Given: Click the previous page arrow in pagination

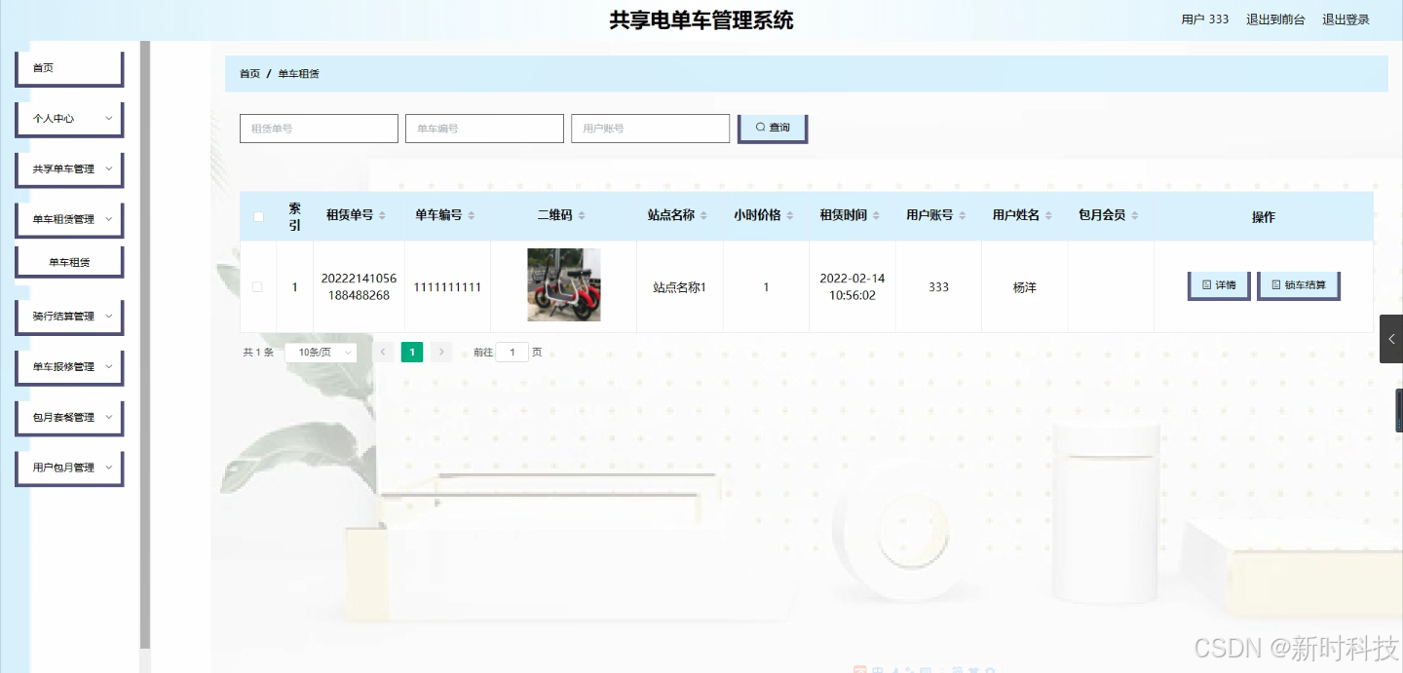Looking at the screenshot, I should (x=383, y=352).
